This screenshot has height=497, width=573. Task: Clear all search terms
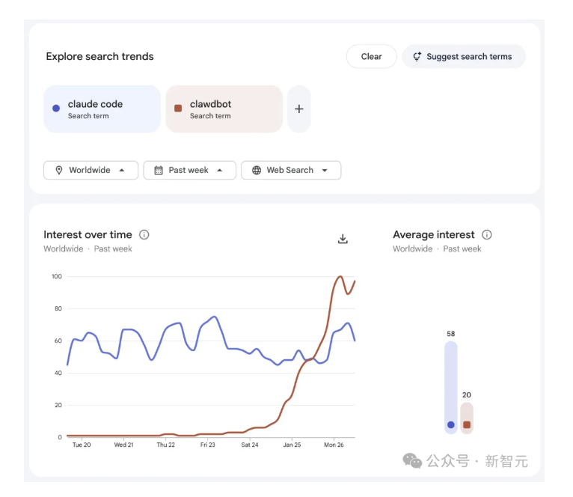coord(371,56)
